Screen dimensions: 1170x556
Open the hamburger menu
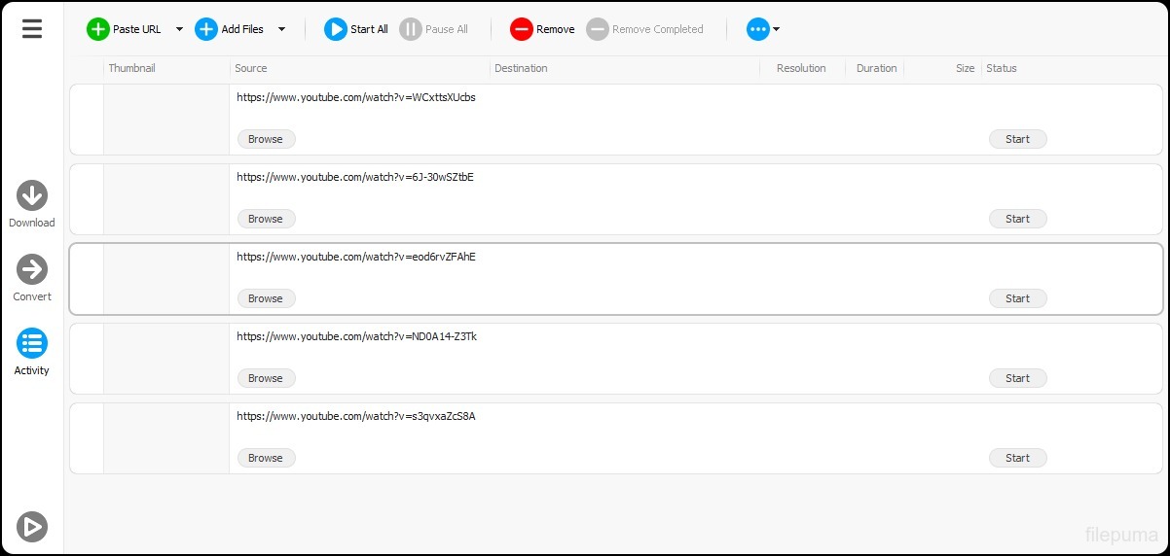pos(32,29)
